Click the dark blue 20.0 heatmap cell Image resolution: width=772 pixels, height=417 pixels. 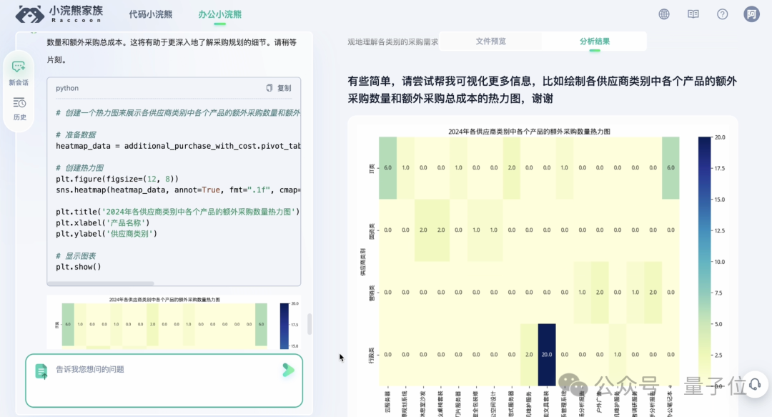[546, 355]
